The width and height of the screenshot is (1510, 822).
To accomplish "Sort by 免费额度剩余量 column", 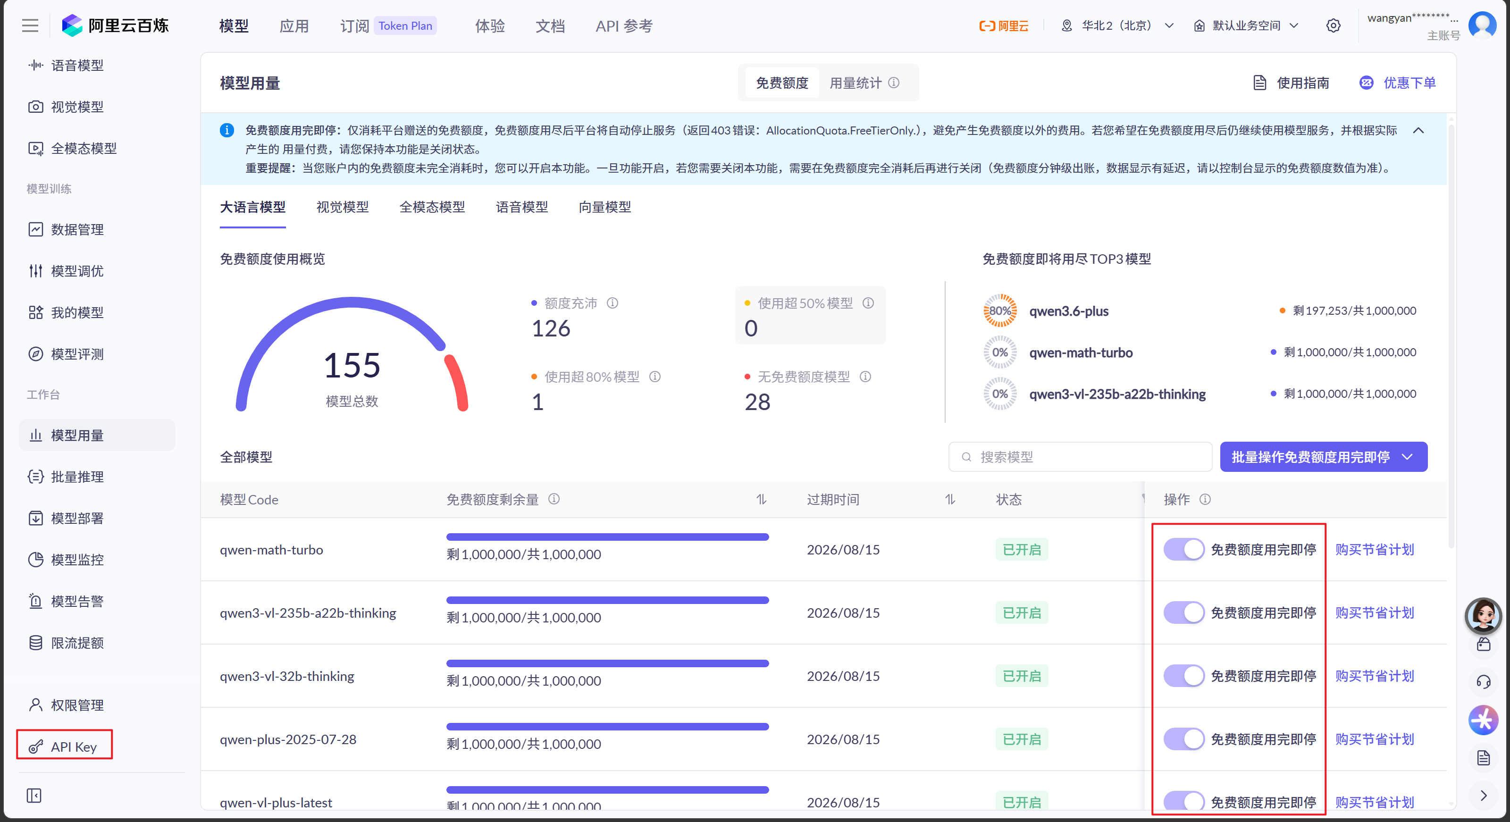I will [761, 500].
